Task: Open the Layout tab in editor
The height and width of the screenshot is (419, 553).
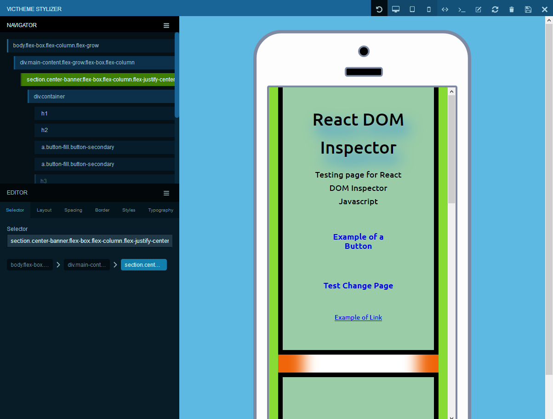Action: click(x=44, y=210)
